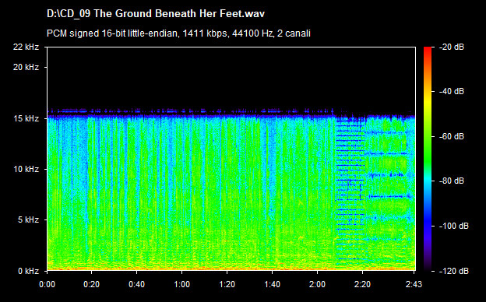486x302 pixels.
Task: Click the red top of the dB color scale
Action: [x=428, y=50]
